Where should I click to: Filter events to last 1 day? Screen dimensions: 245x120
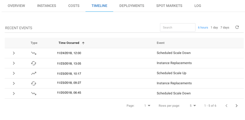click(x=214, y=28)
